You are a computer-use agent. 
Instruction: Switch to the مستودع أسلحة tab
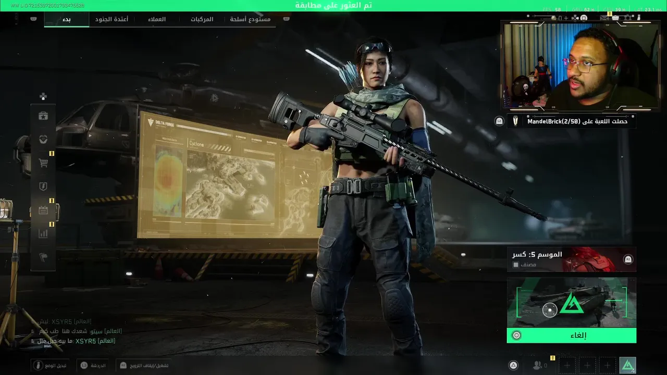[x=250, y=19]
